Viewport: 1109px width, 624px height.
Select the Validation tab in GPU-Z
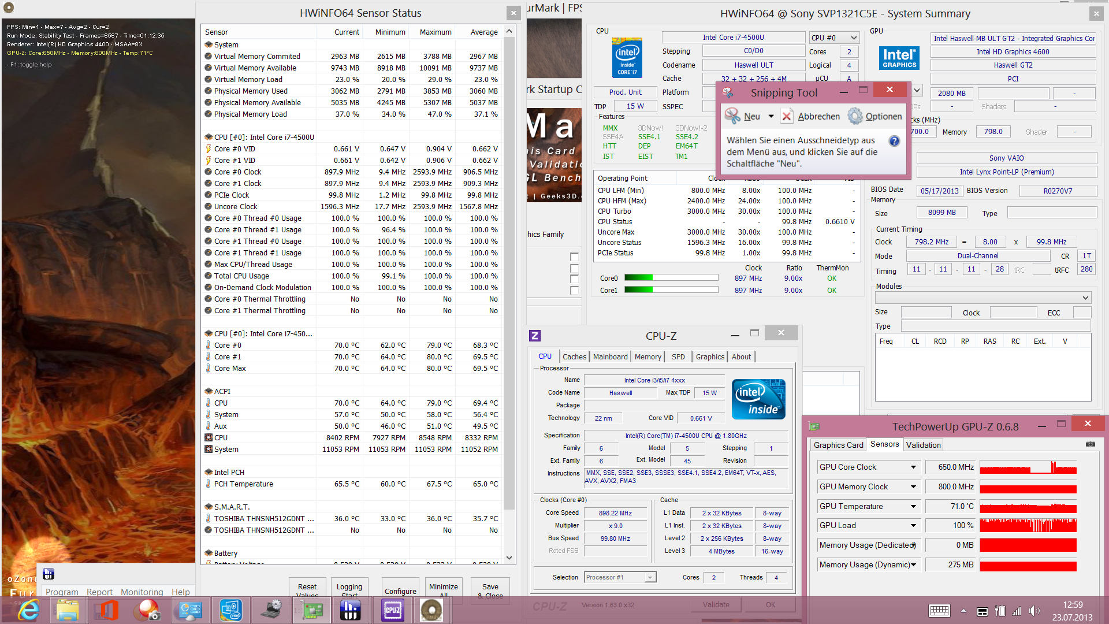pos(923,445)
